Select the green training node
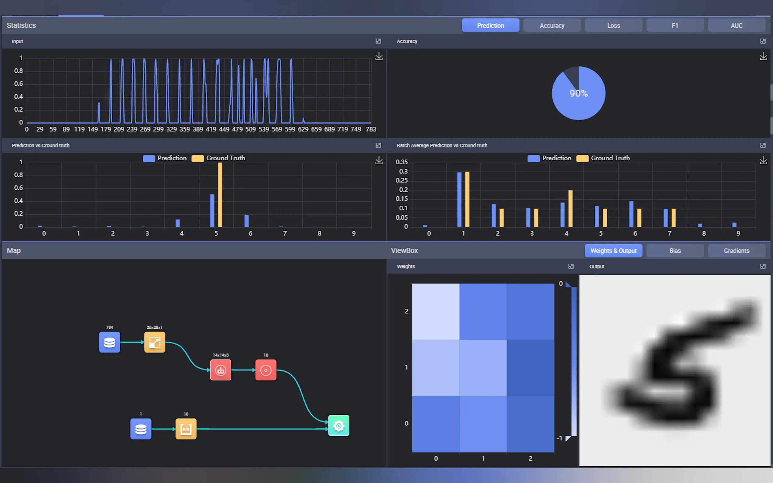 338,426
